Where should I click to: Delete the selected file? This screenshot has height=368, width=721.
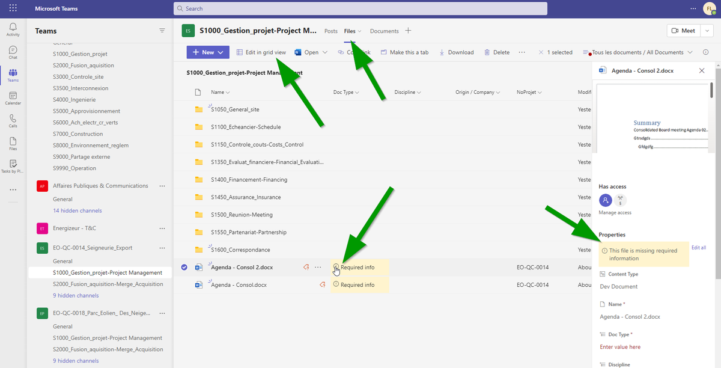[497, 52]
